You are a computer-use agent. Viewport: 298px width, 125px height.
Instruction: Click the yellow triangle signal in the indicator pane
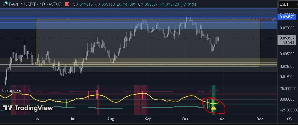click(x=214, y=108)
